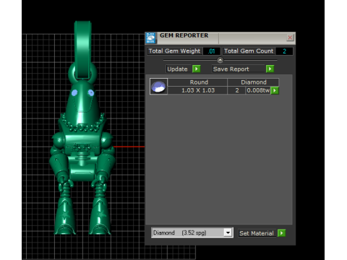Click the Diamond material cell

254,82
